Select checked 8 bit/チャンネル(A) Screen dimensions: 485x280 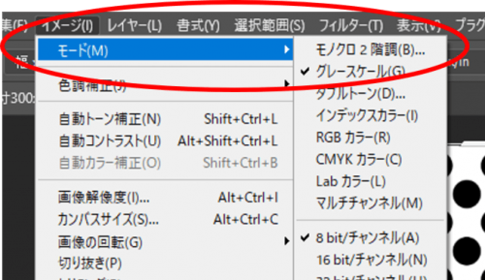coord(370,238)
